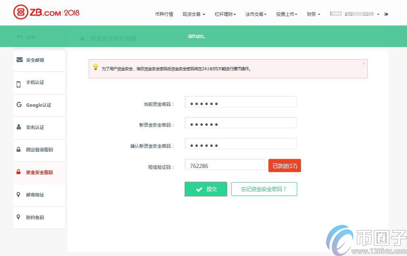Click the phone icon beside 手机认证
Viewport: 407px width, 256px height.
point(19,84)
